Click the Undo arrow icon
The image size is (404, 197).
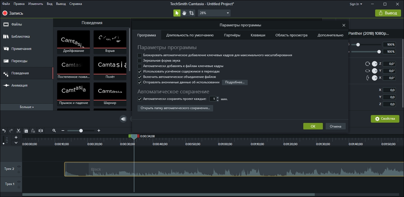(4, 131)
